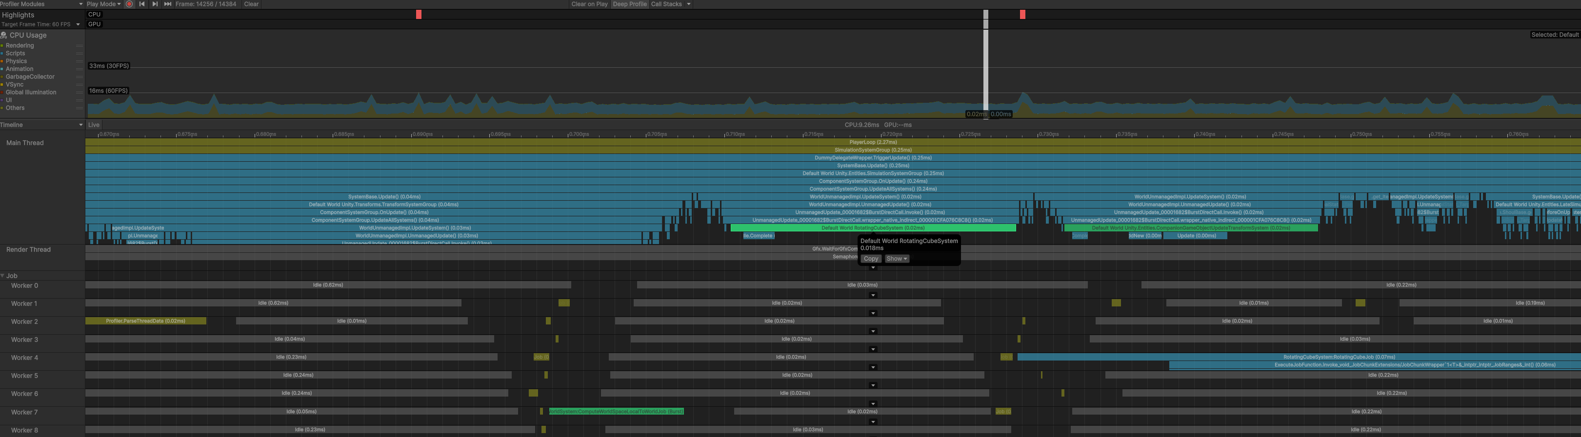Toggle the Scripts category color box
The width and height of the screenshot is (1581, 437).
[x=2, y=53]
